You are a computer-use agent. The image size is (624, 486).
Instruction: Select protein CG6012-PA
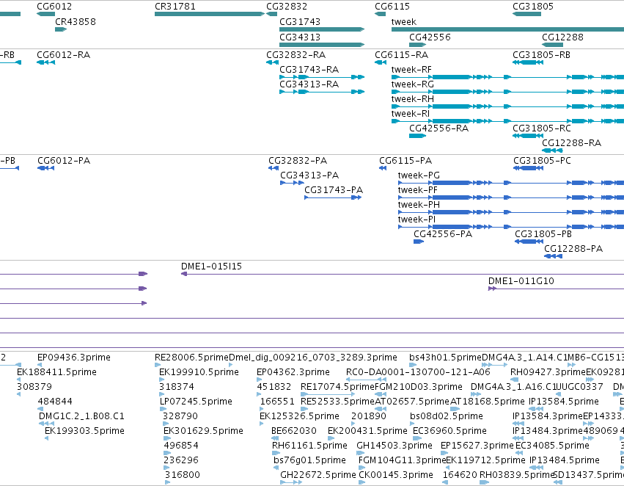(x=64, y=161)
